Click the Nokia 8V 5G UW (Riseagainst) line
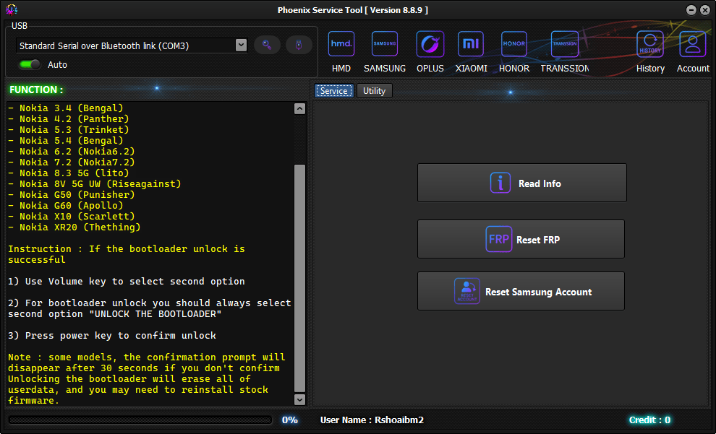 click(x=95, y=184)
